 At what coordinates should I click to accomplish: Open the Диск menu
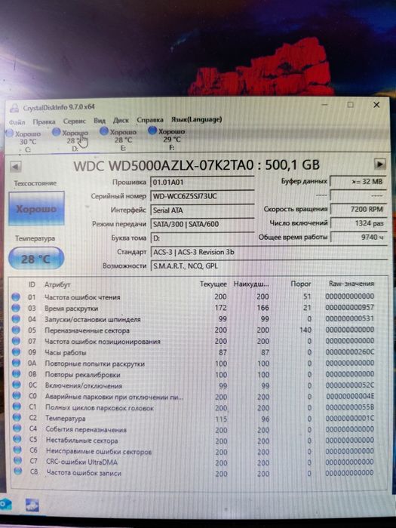point(121,120)
